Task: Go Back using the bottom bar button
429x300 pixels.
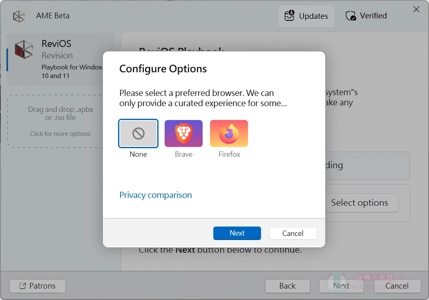Action: 287,286
